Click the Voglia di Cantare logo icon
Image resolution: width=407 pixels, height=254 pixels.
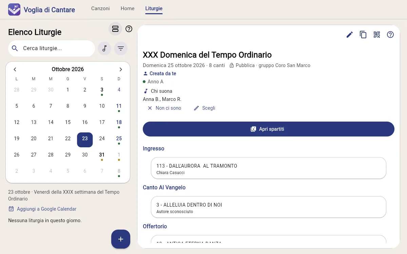tap(14, 9)
